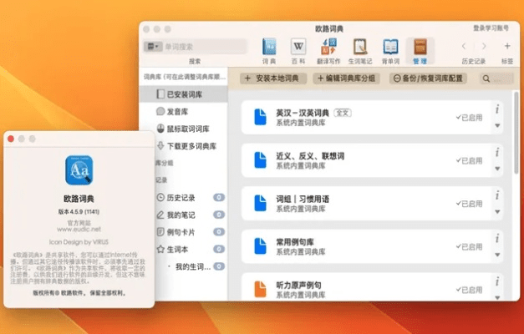Expand the down arrow on 英汉-汉英词典 card
The height and width of the screenshot is (334, 524).
point(497,125)
